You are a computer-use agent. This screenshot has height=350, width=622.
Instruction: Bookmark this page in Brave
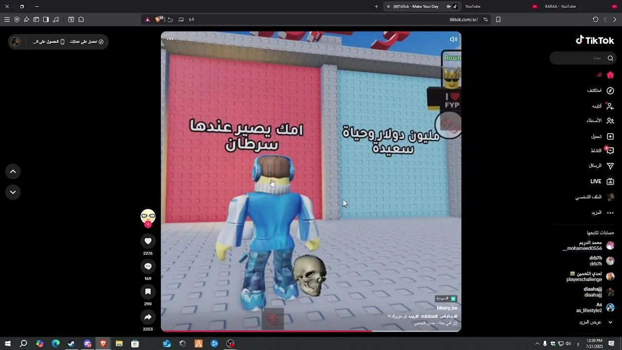[x=498, y=19]
